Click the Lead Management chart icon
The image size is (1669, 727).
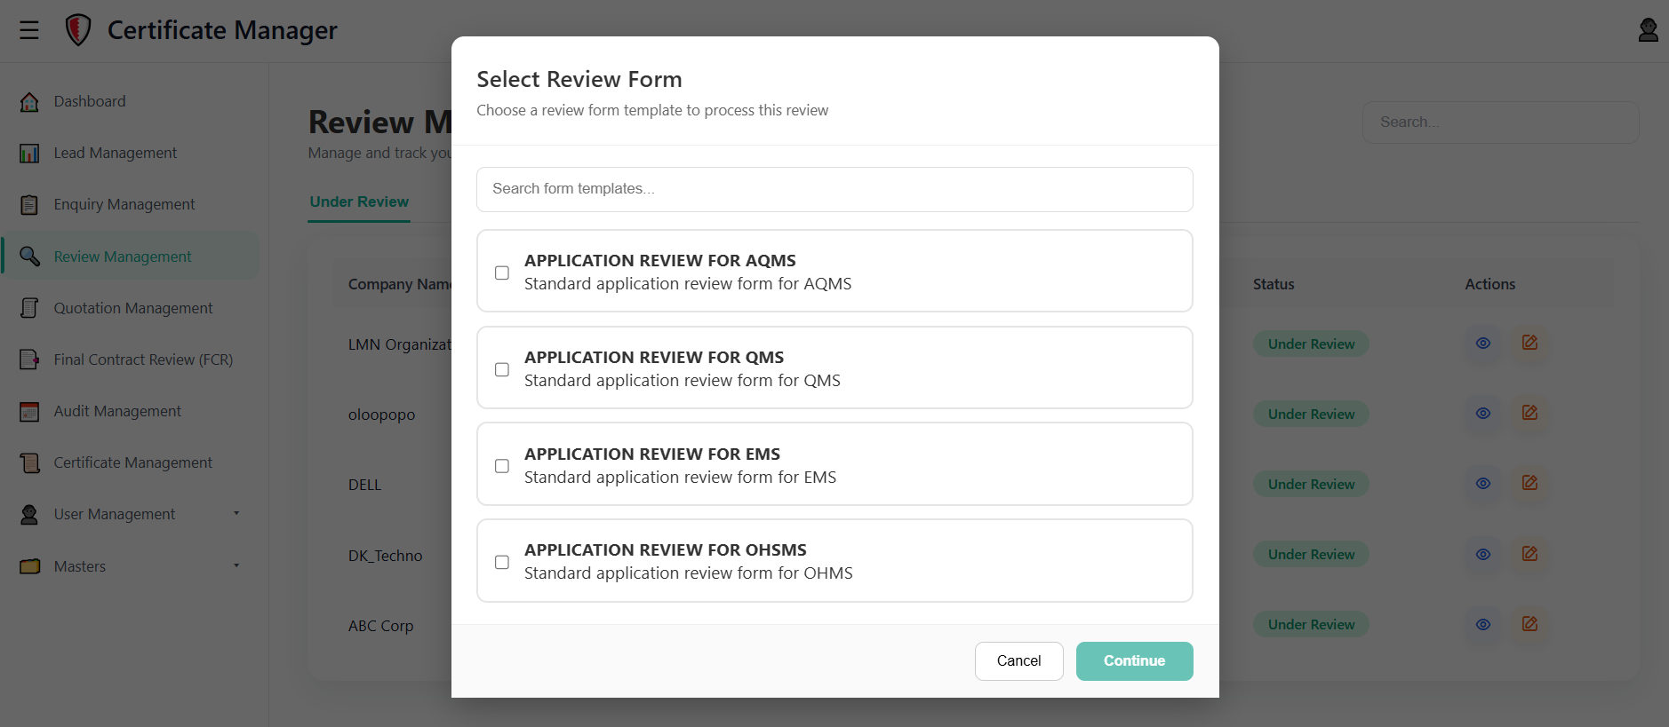pos(29,154)
